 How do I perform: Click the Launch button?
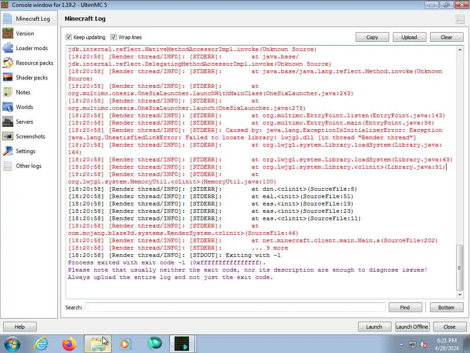pos(375,327)
